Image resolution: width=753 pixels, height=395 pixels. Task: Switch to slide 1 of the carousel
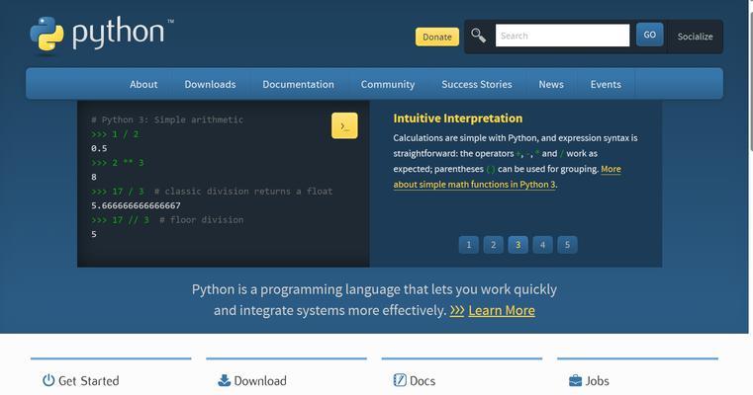(469, 245)
